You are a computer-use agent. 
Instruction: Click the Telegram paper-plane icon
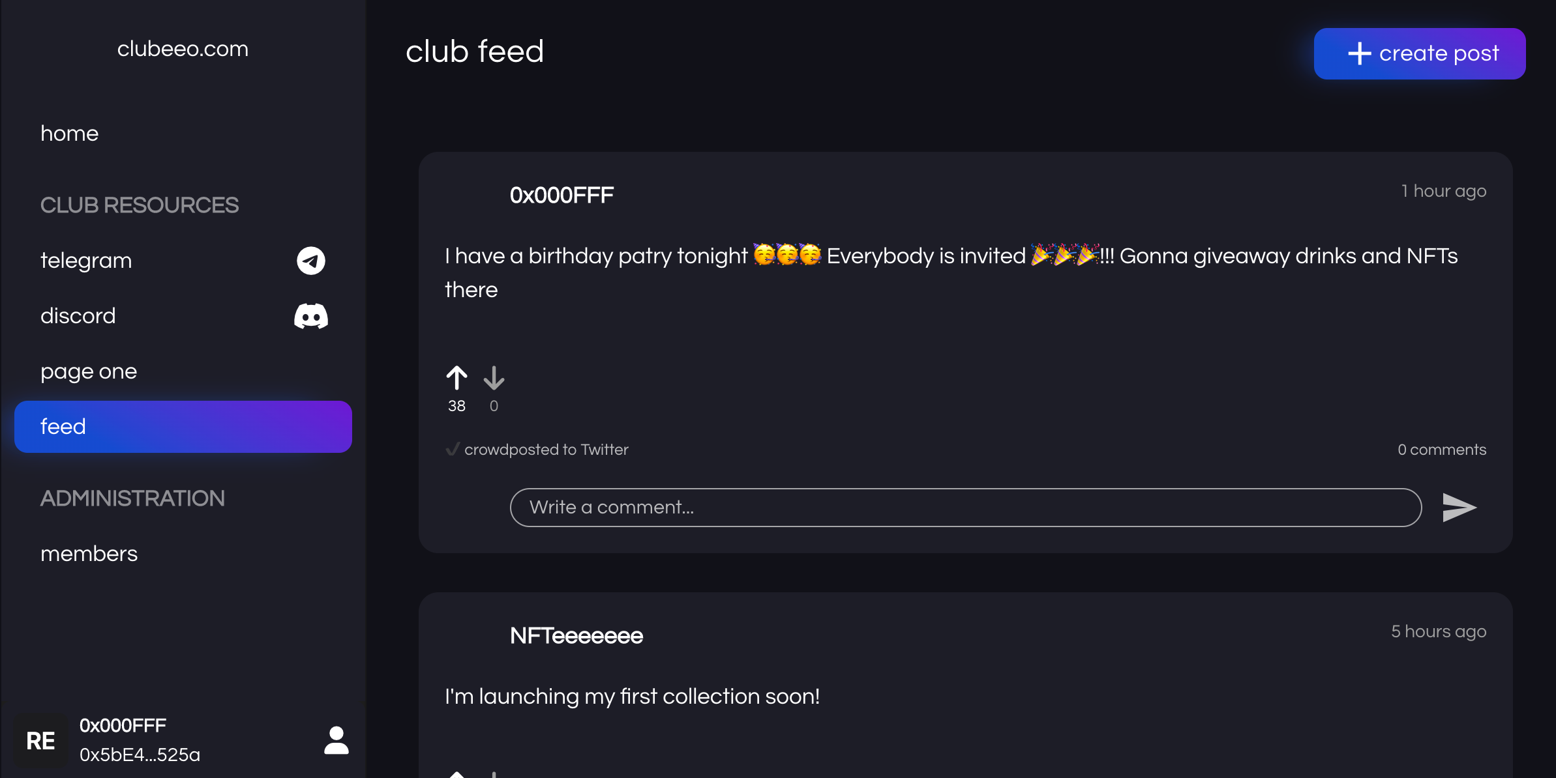[x=311, y=261]
